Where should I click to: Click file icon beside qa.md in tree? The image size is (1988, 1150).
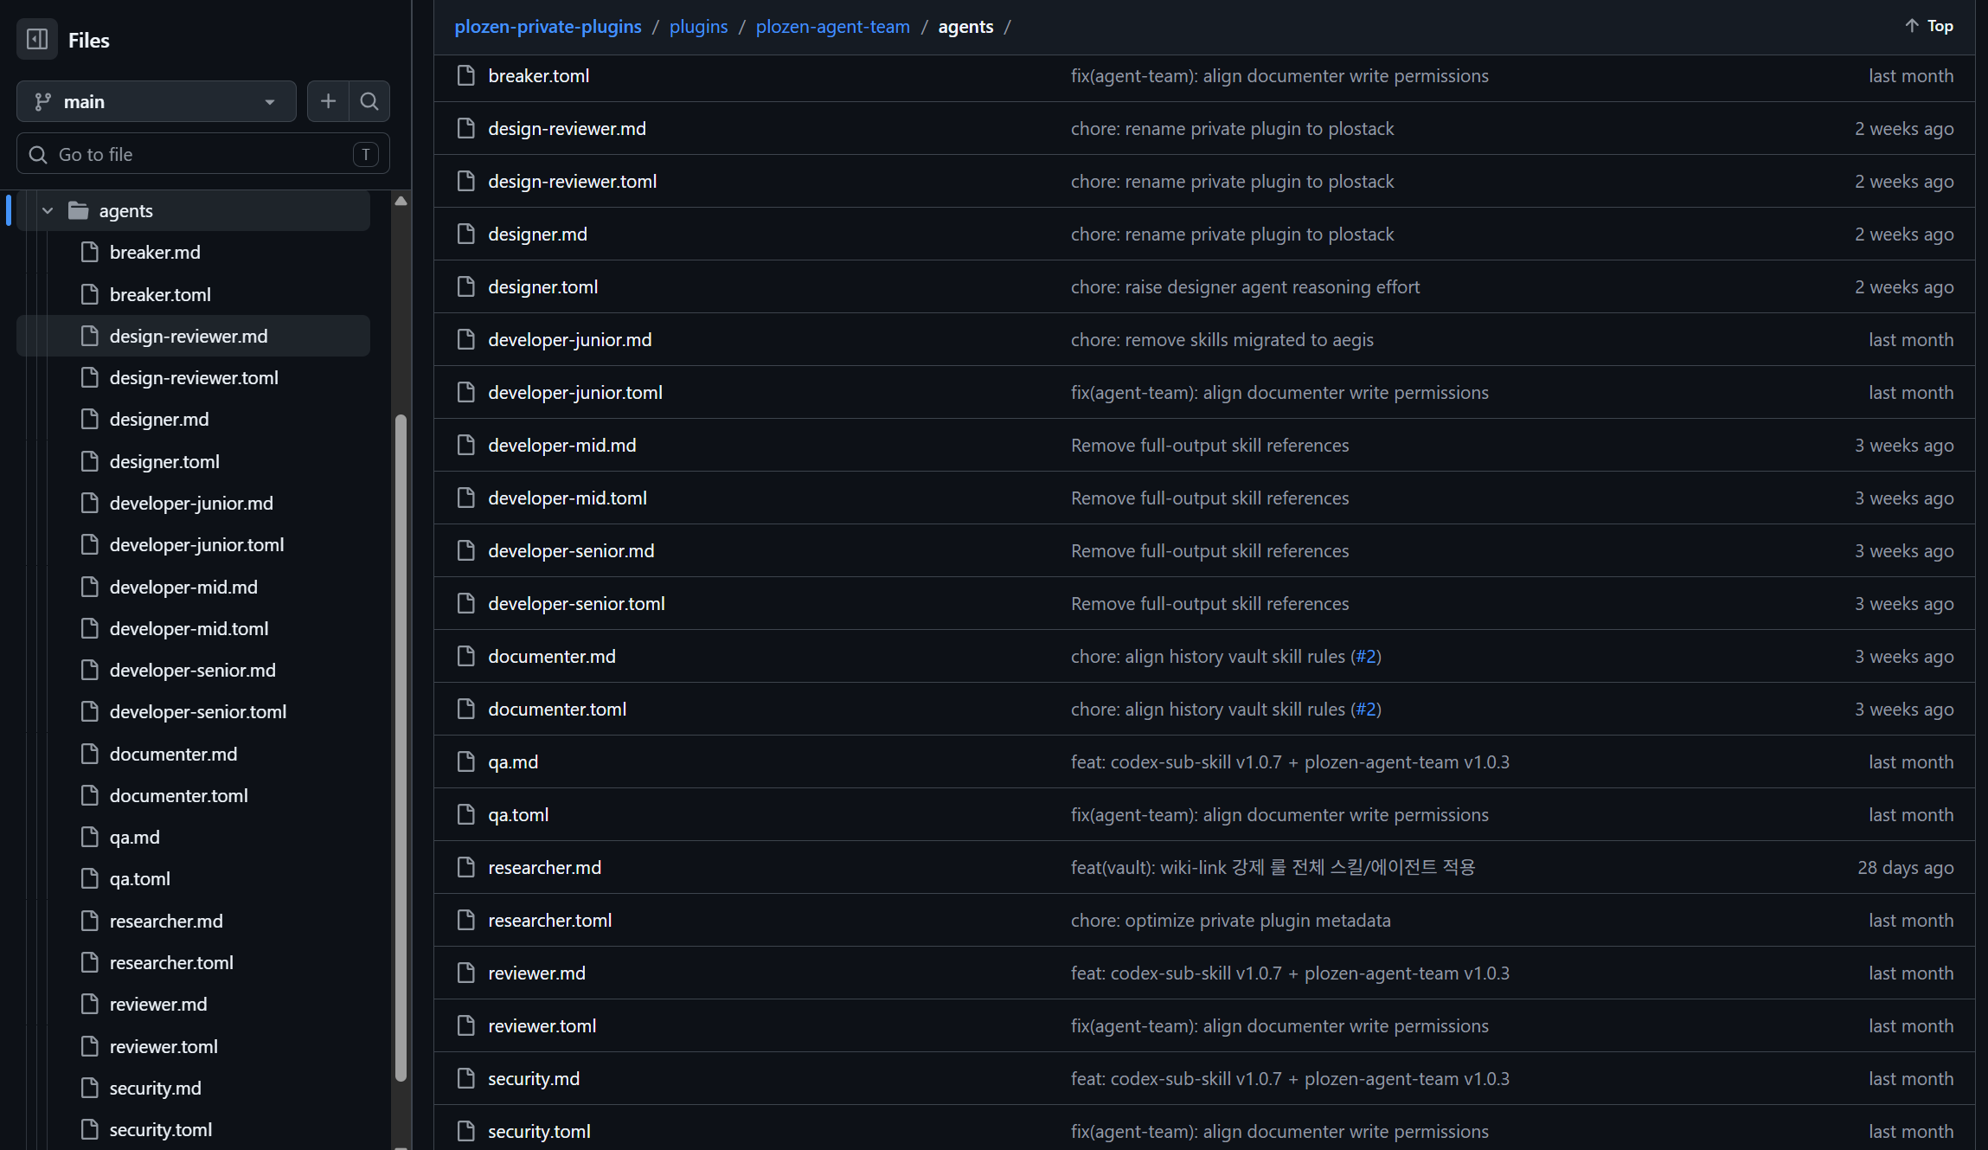[x=89, y=837]
